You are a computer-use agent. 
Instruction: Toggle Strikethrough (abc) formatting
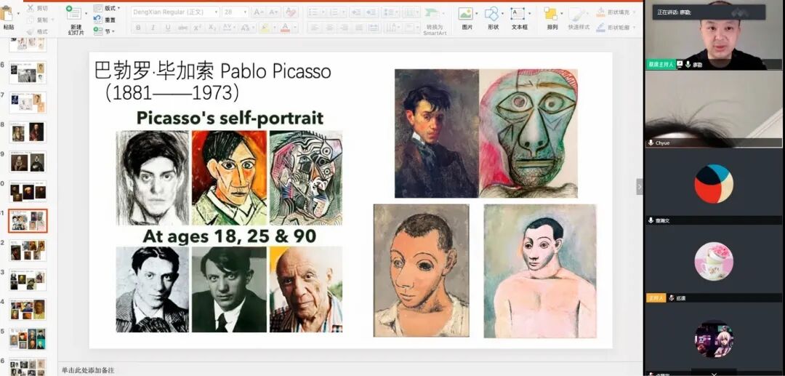coord(182,28)
